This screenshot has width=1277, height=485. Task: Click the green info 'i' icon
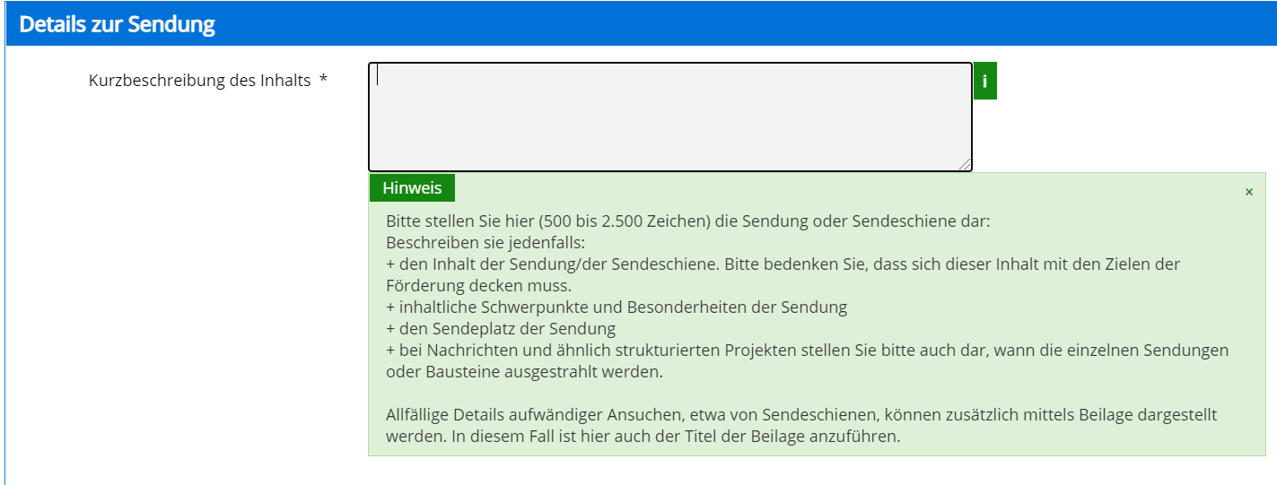984,82
